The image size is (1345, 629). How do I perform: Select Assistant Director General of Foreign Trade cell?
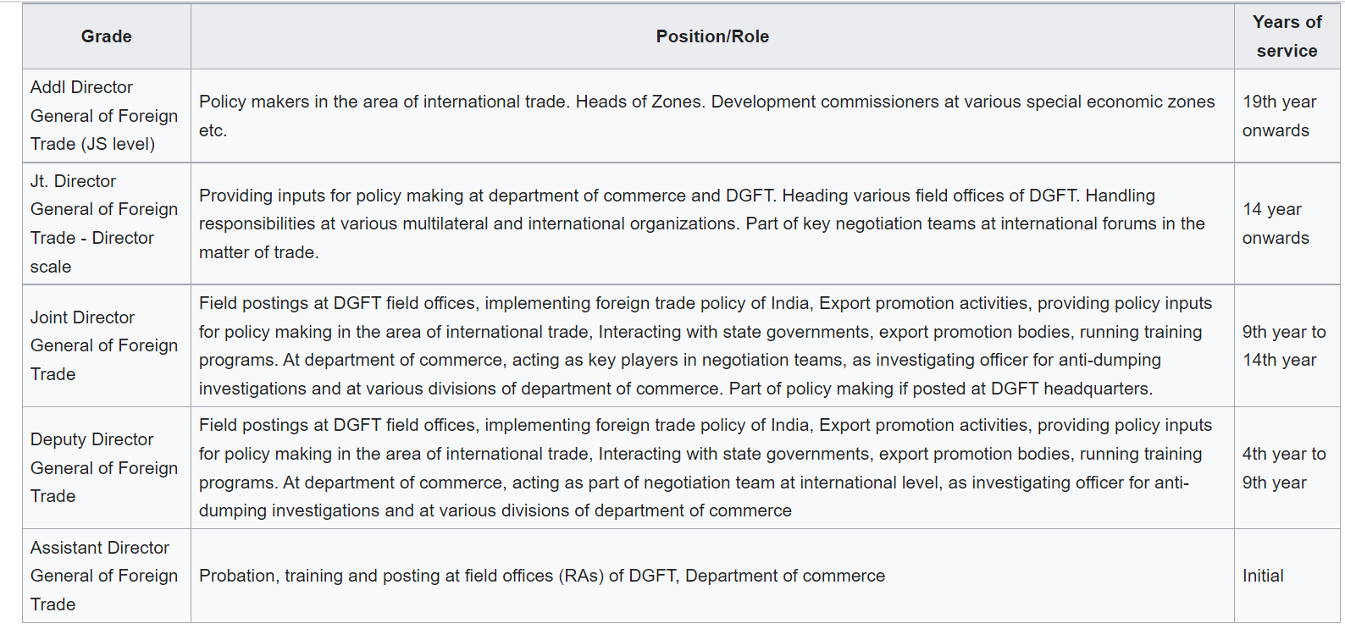coord(104,576)
